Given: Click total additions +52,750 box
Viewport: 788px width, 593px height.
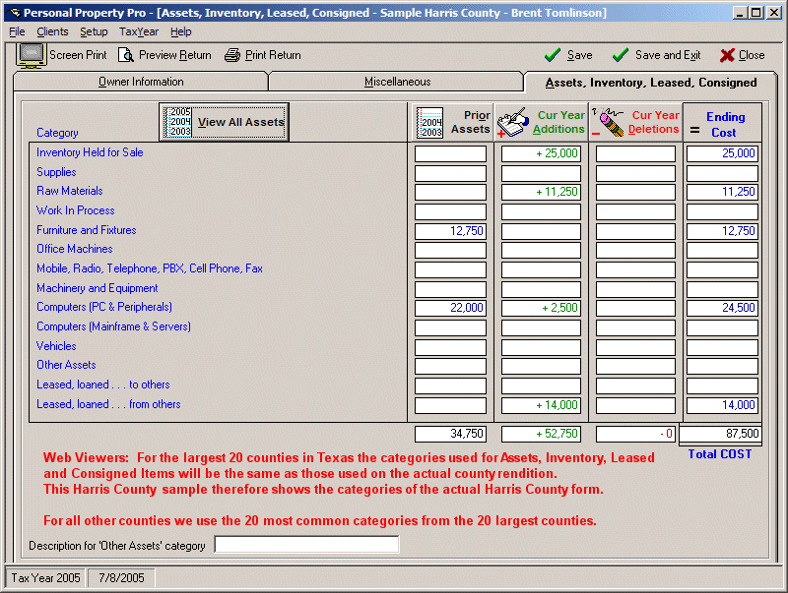Looking at the screenshot, I should click(541, 434).
